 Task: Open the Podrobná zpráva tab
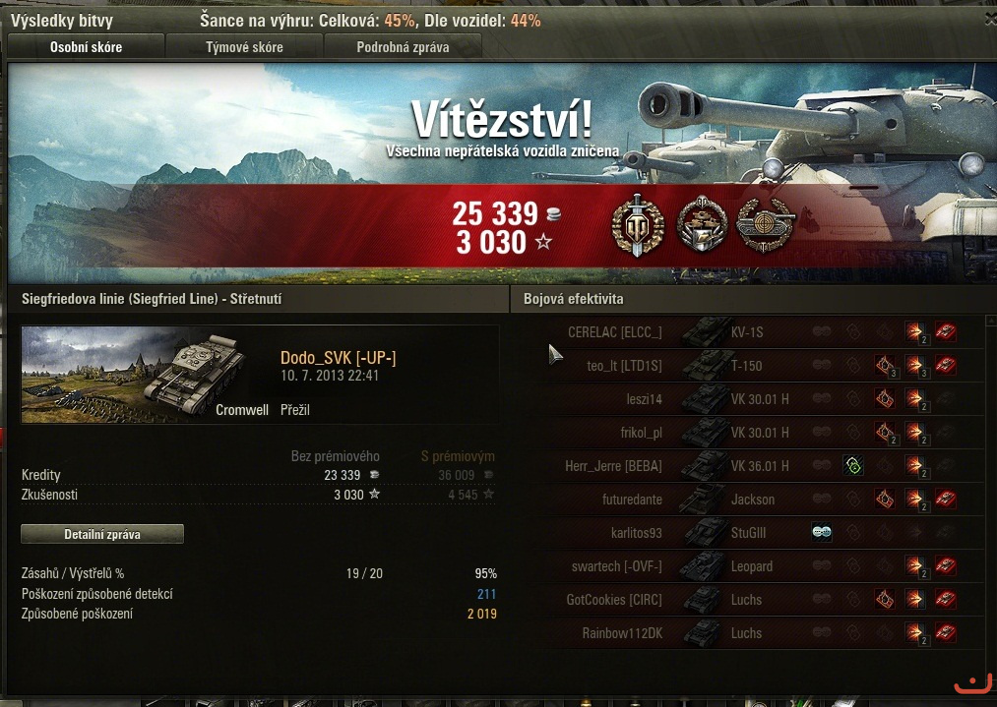point(403,47)
